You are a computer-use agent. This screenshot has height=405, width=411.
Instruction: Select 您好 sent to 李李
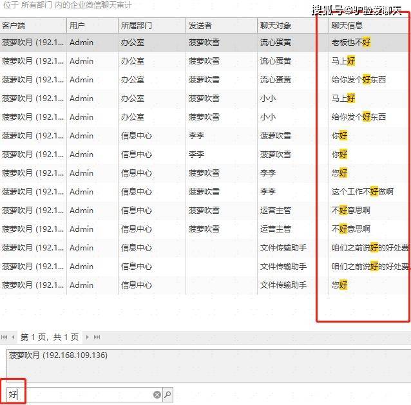tap(339, 173)
